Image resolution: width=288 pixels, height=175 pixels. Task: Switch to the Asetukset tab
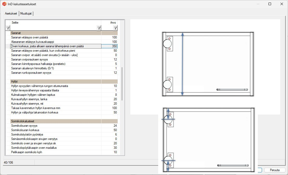point(11,14)
